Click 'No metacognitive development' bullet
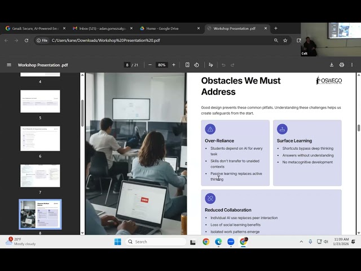Screen dimensions: 361x271 click(307, 162)
